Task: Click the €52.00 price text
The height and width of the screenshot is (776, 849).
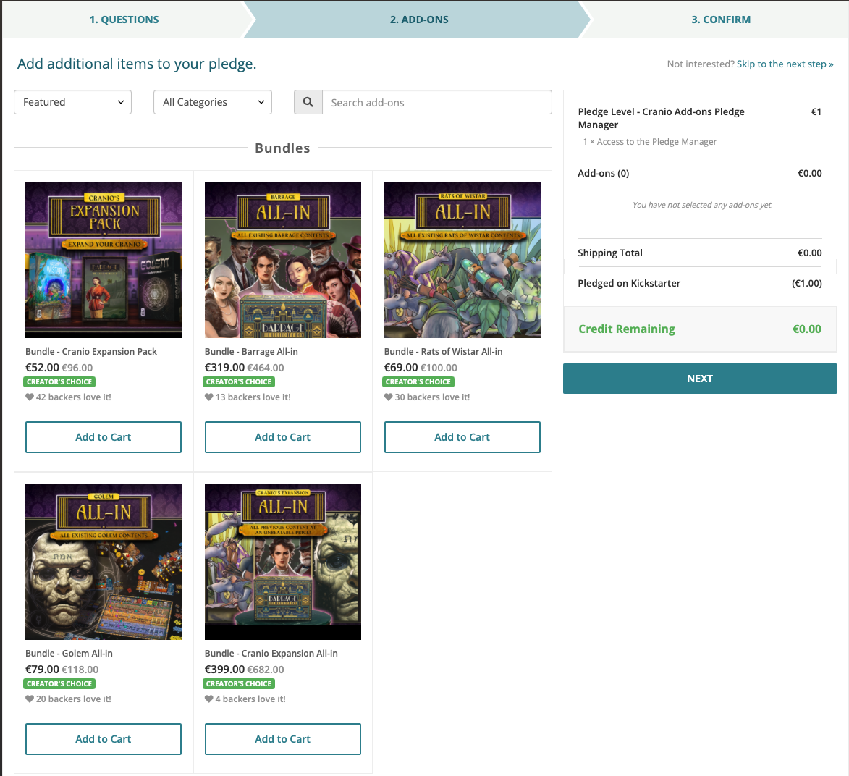Action: tap(42, 368)
